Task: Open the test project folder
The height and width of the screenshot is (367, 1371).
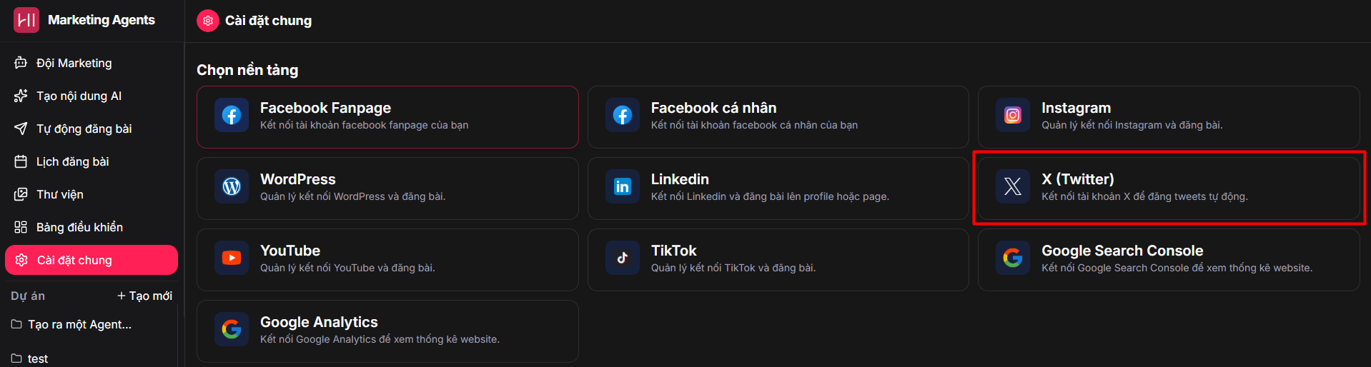Action: tap(37, 358)
